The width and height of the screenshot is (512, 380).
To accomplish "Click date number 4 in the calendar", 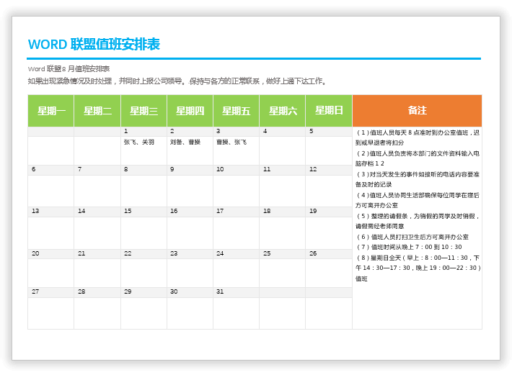I will pyautogui.click(x=265, y=131).
